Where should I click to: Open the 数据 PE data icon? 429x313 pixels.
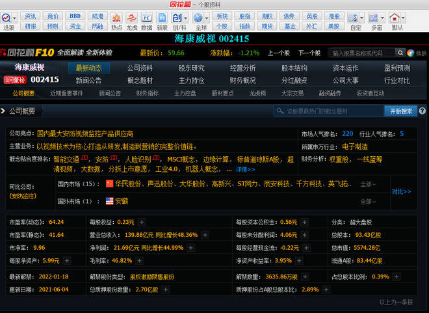pos(146,18)
